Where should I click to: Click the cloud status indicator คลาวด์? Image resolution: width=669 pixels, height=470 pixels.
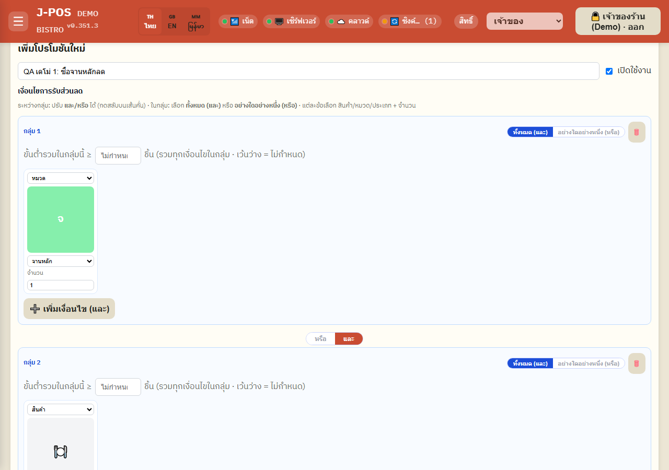click(x=349, y=21)
